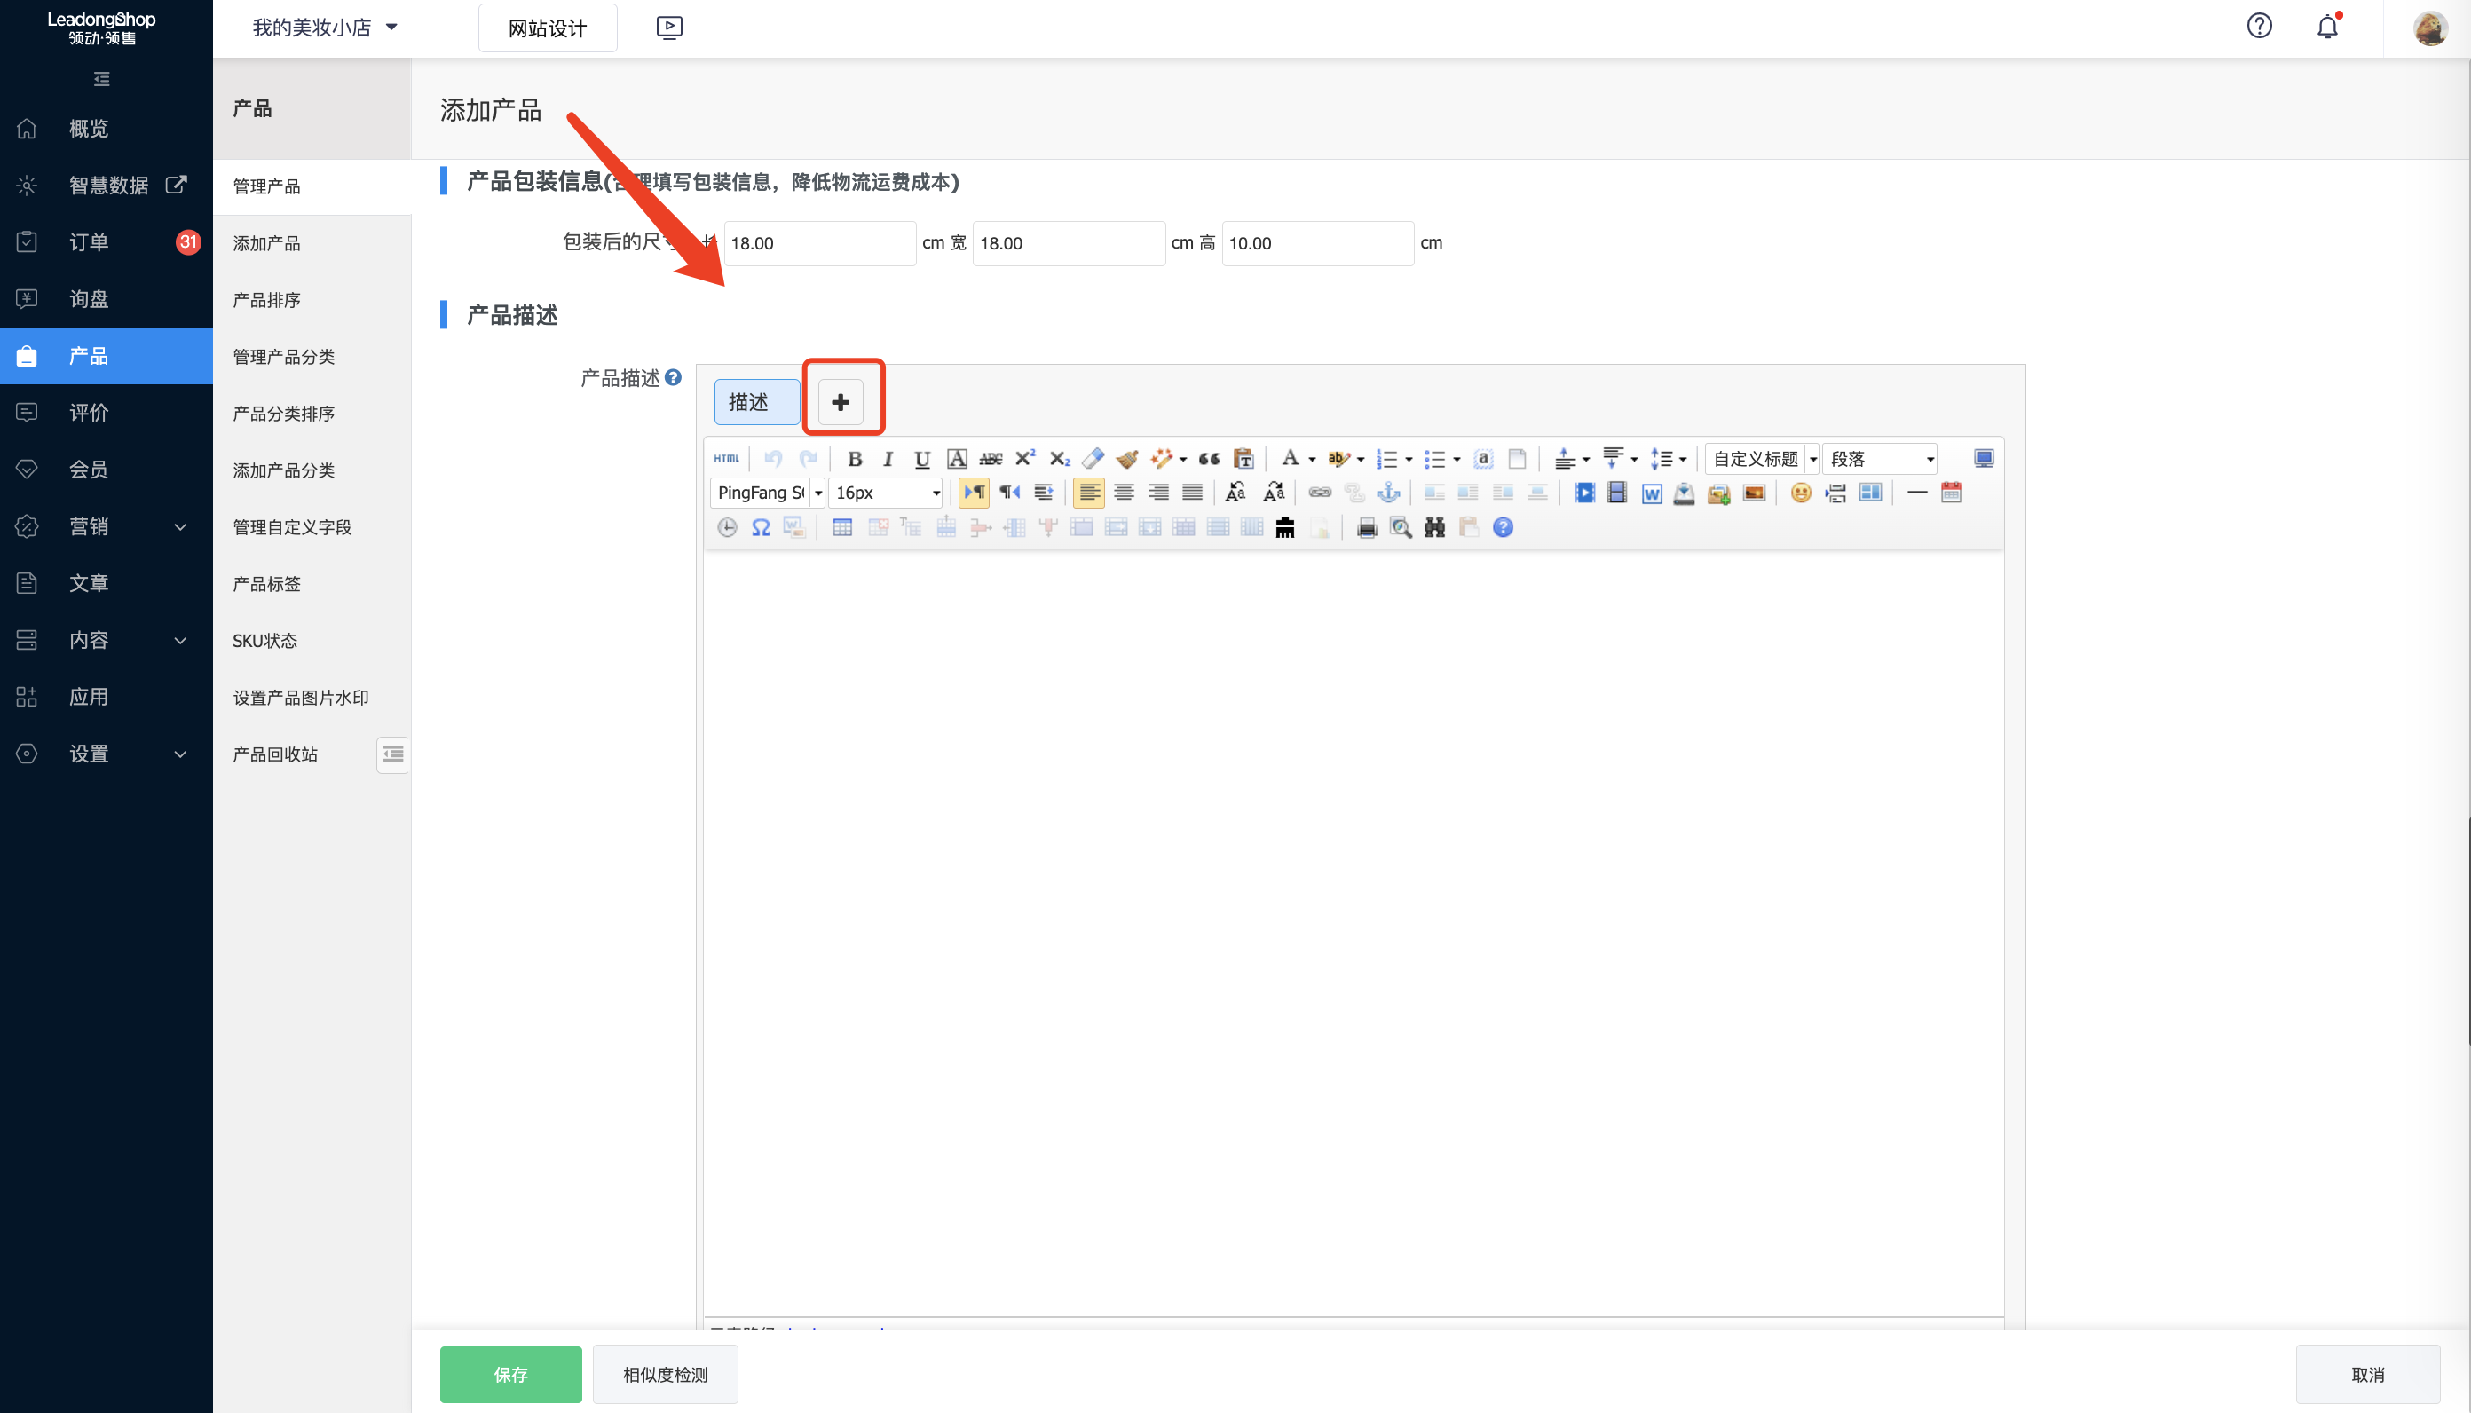Open 管理产品分类 in the product submenu

(x=283, y=356)
